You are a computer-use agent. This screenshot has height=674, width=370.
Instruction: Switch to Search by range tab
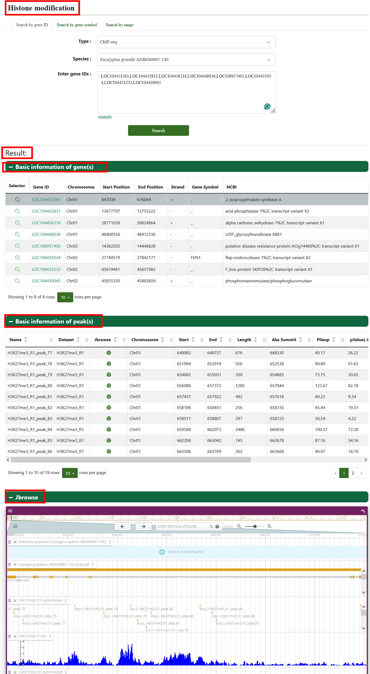pos(120,25)
